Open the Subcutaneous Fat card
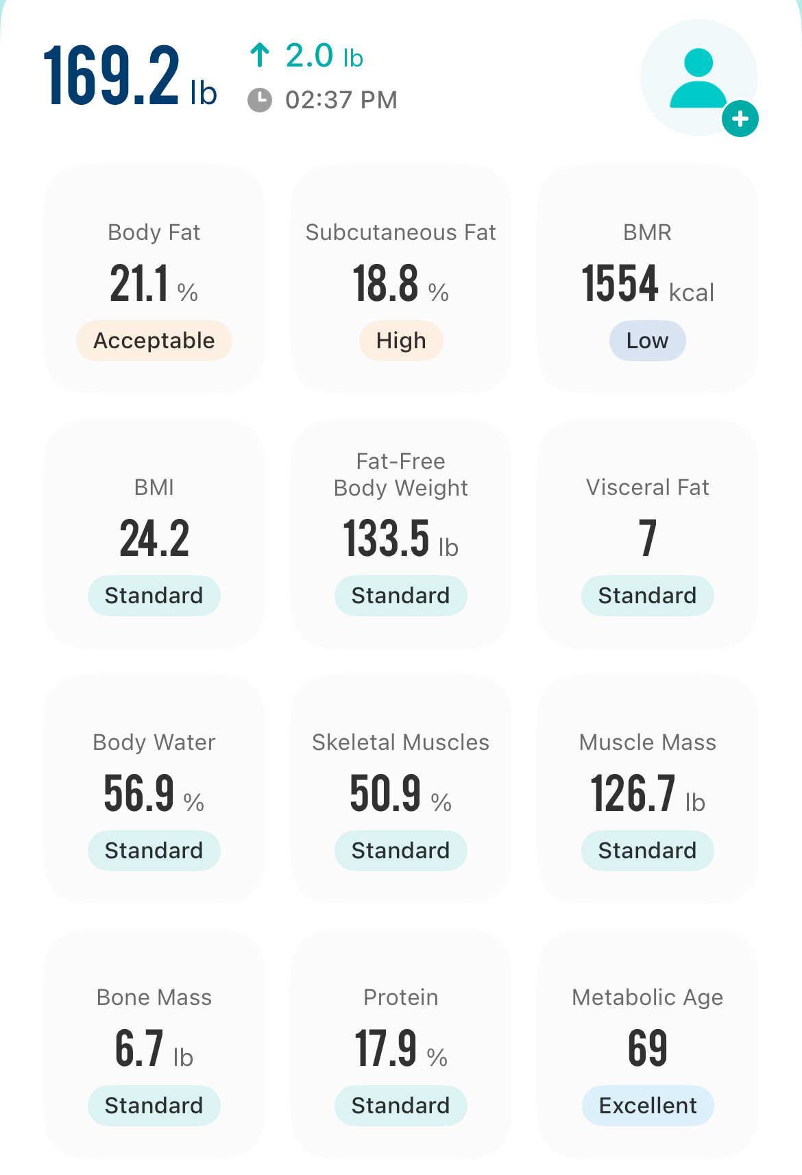The width and height of the screenshot is (802, 1175). [401, 278]
